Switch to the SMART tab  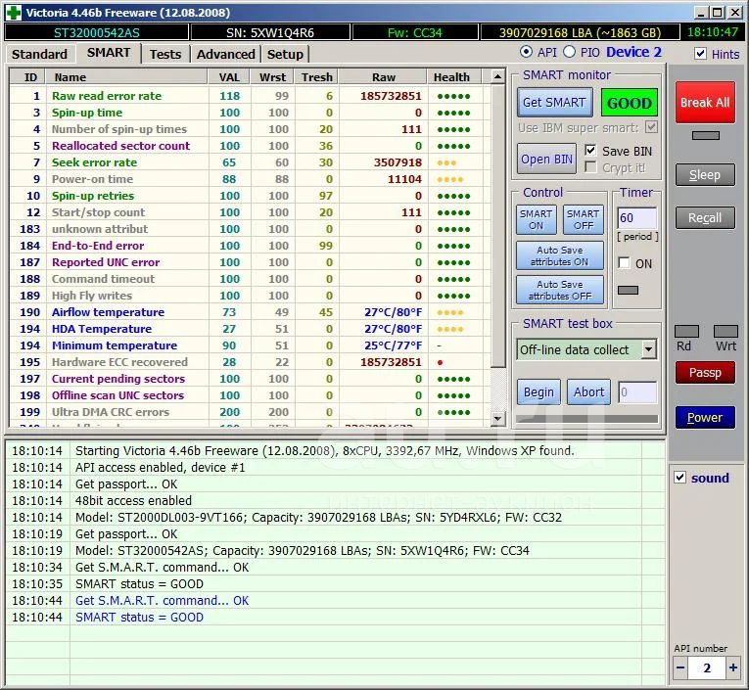(x=109, y=53)
